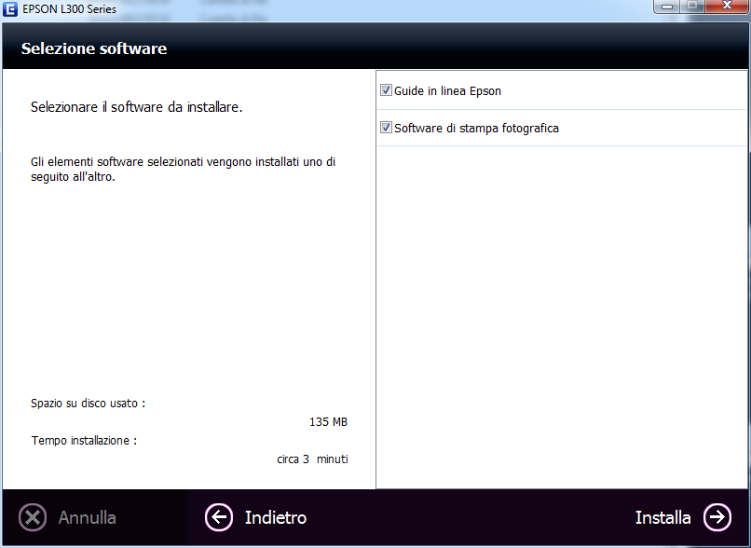Minimize the EPSON L300 Series window
The image size is (751, 548).
pyautogui.click(x=665, y=7)
